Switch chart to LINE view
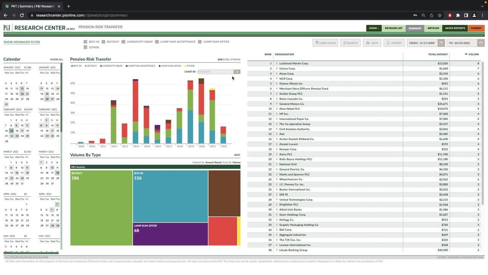Viewport: 488px width, 275px height. coord(226,60)
